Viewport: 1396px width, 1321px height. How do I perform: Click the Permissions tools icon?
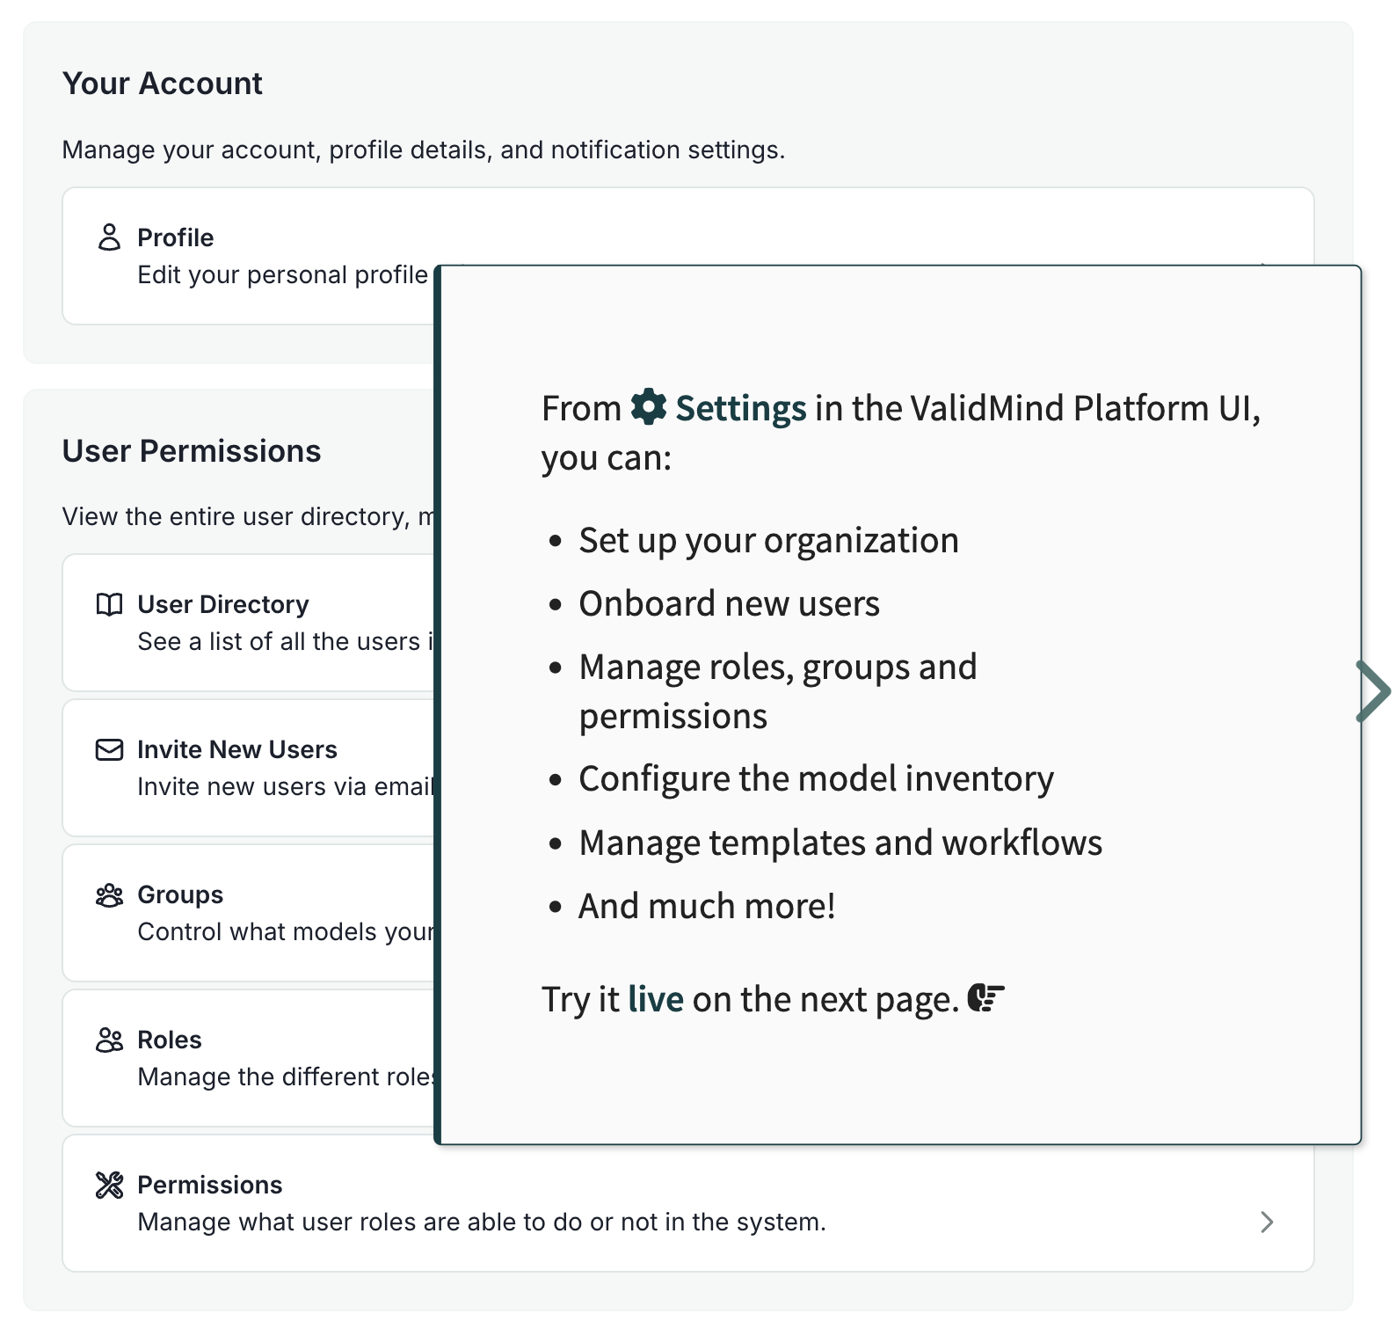(x=109, y=1186)
